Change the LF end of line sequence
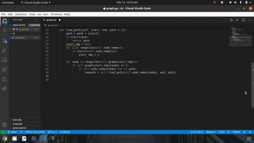 tap(229, 132)
